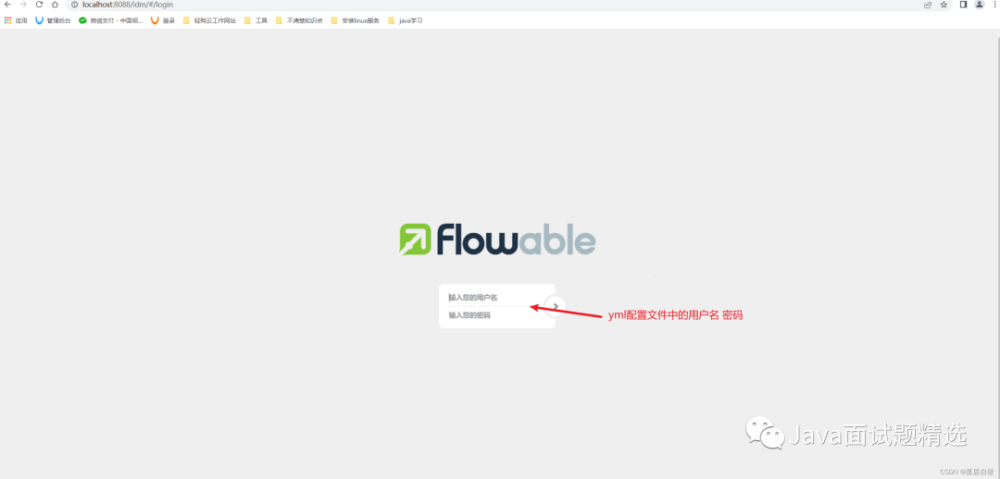Click the login submit arrow button

556,306
